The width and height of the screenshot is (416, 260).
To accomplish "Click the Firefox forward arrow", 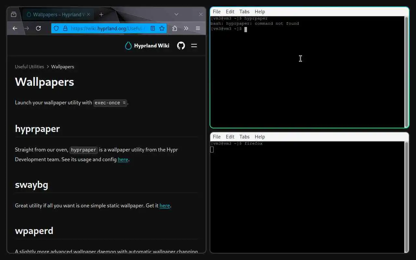I will click(27, 28).
